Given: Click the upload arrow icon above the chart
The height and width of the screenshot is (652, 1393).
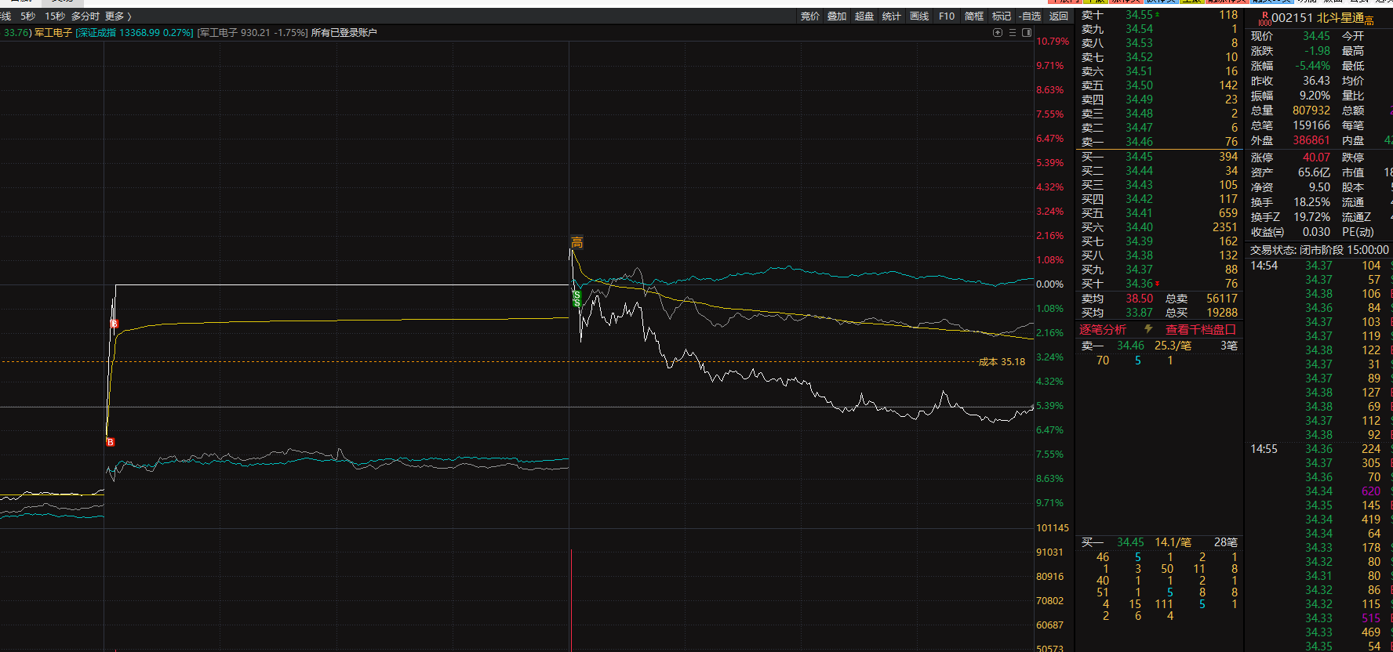Looking at the screenshot, I should tap(998, 33).
